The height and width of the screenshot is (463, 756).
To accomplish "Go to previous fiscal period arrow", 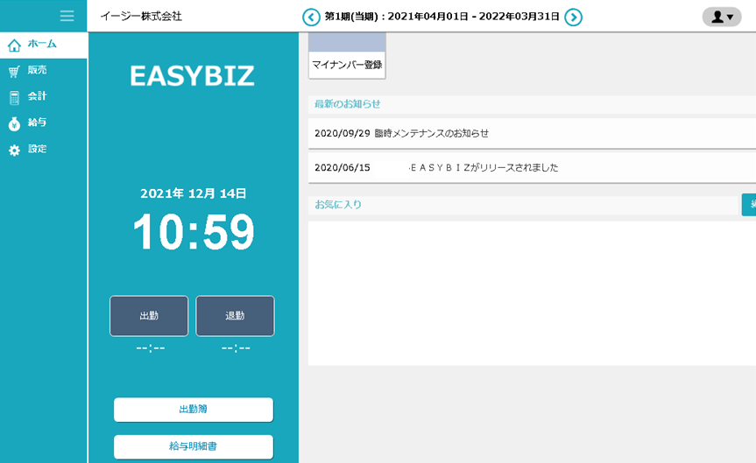I will click(x=311, y=17).
